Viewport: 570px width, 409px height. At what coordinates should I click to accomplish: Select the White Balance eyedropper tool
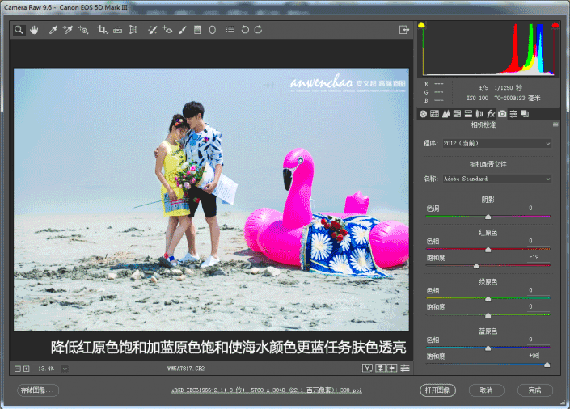(53, 30)
